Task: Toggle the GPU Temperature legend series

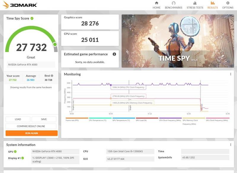Action: click(x=124, y=119)
